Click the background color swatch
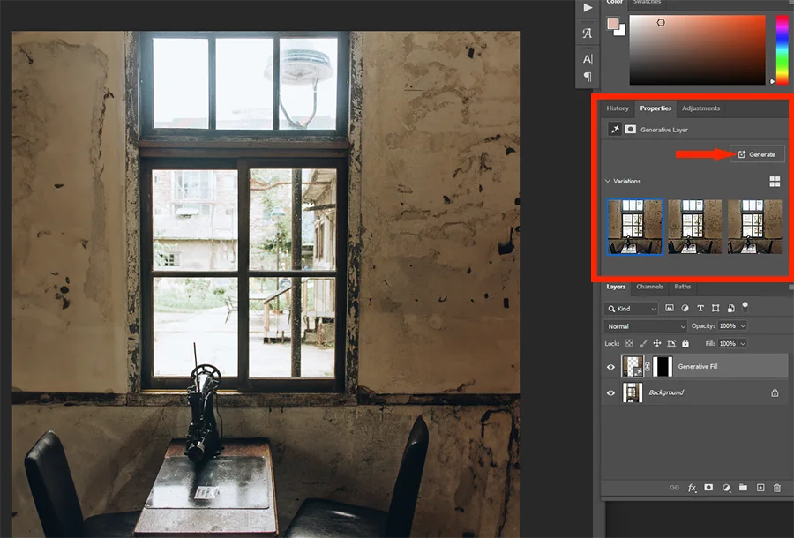 click(620, 30)
